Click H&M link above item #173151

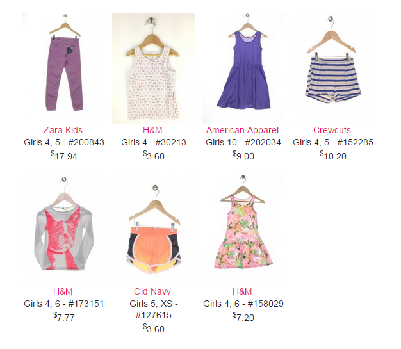(x=63, y=291)
